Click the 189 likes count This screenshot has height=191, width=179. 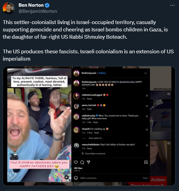(x=78, y=168)
